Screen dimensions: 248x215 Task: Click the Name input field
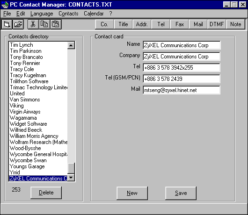click(x=182, y=45)
